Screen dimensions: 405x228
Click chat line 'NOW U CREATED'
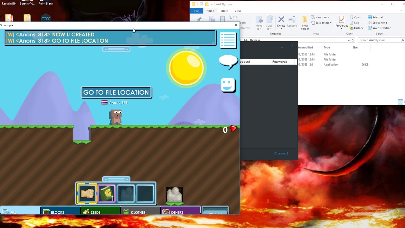coord(73,35)
